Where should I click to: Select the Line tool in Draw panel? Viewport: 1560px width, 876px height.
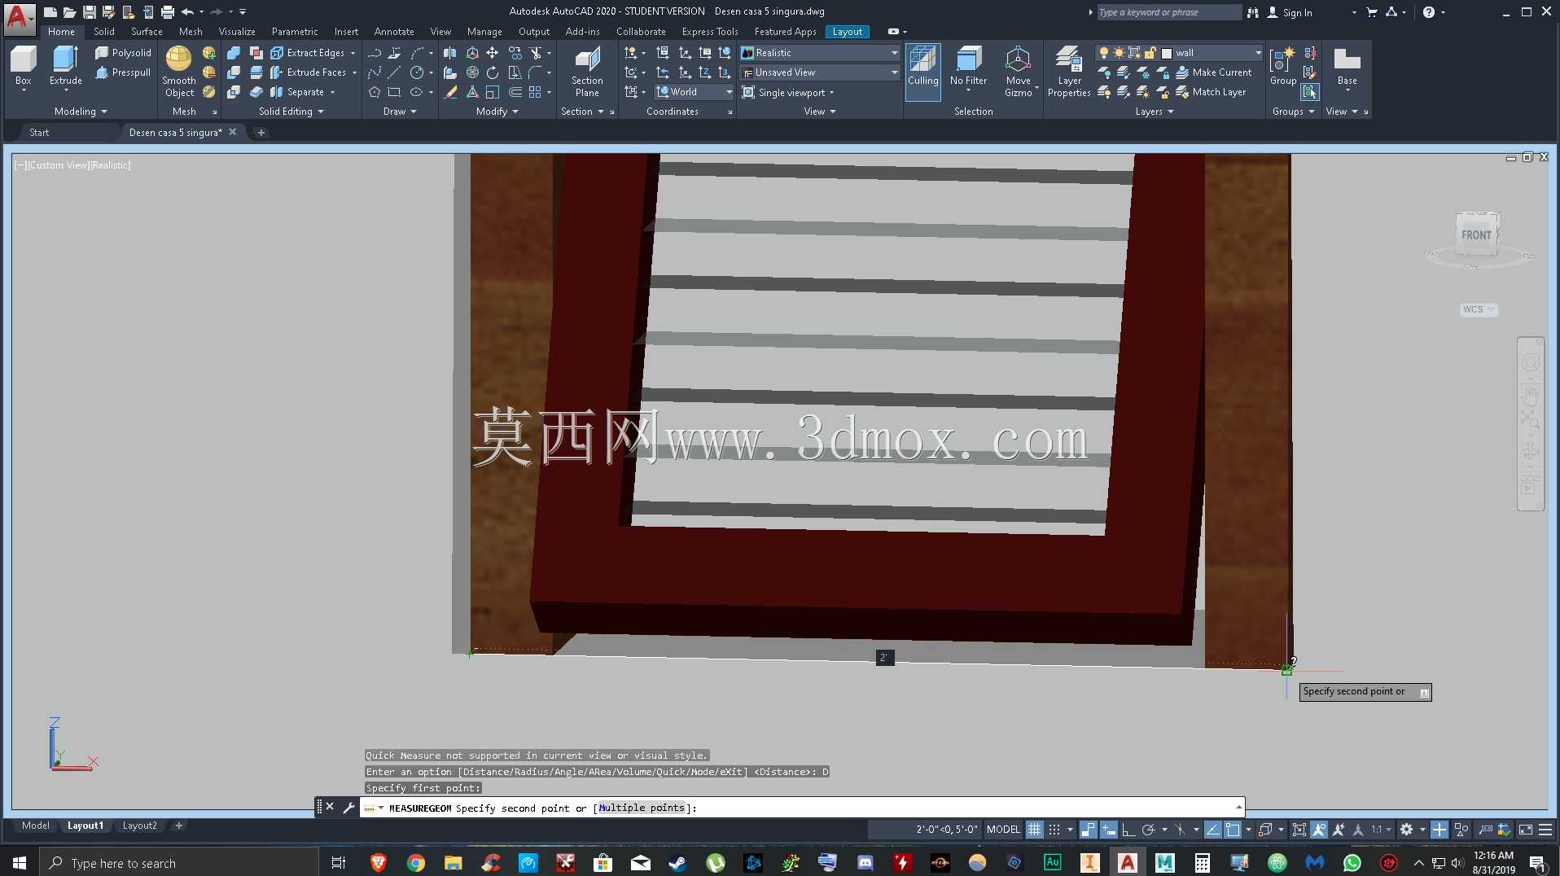(394, 72)
